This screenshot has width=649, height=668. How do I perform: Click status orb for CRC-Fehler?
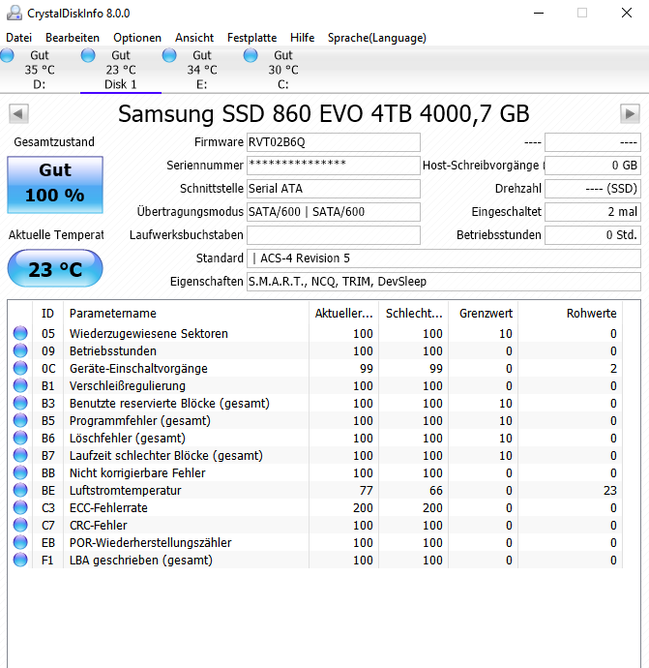pyautogui.click(x=20, y=526)
